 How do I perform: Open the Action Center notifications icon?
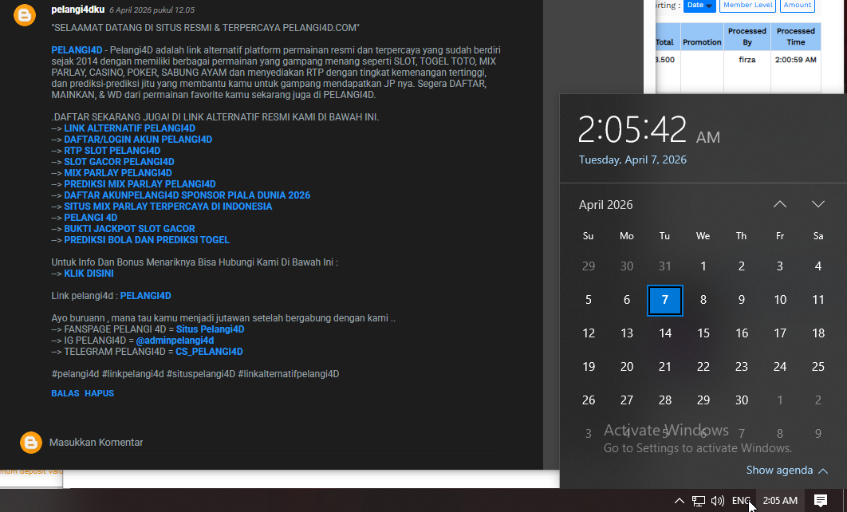[x=821, y=501]
